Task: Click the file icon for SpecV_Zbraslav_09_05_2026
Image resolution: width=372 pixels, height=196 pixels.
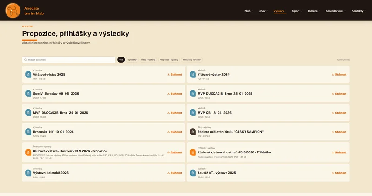Action: 28,94
